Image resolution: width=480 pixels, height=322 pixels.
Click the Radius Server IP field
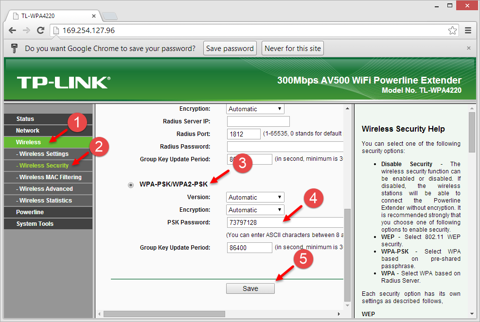coord(258,121)
